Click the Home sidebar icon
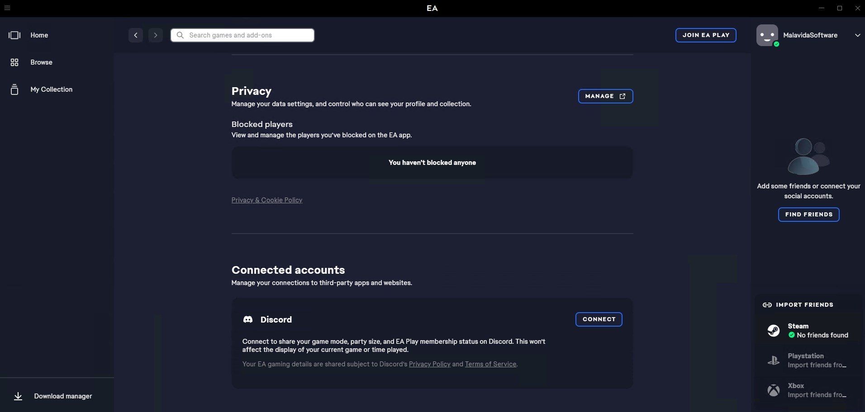Image resolution: width=865 pixels, height=412 pixels. coord(14,35)
